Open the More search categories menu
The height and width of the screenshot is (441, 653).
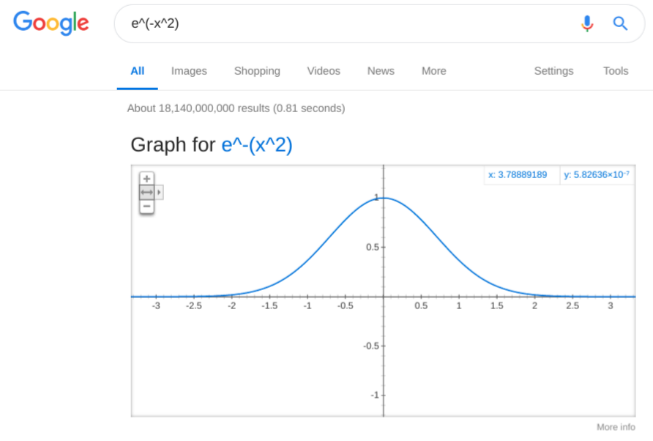coord(433,71)
